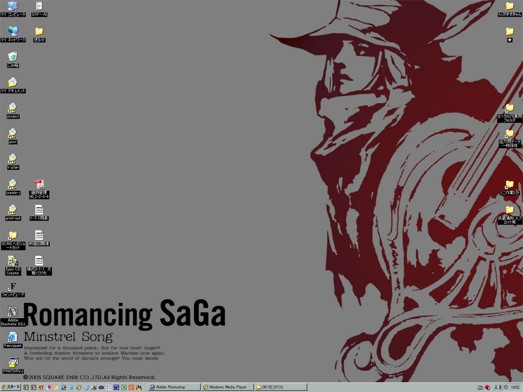Select the create-j shortcut icon
523x392 pixels.
pos(13,187)
